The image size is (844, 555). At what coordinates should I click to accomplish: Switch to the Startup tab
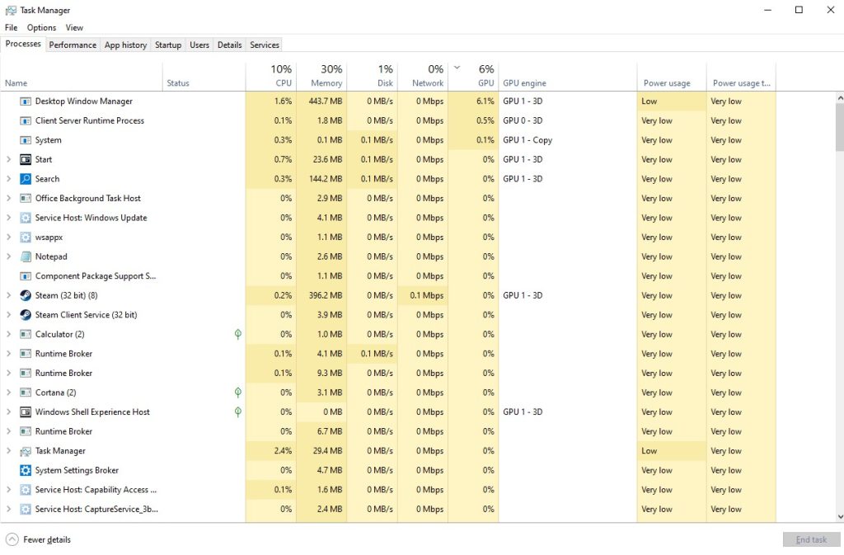(x=168, y=45)
